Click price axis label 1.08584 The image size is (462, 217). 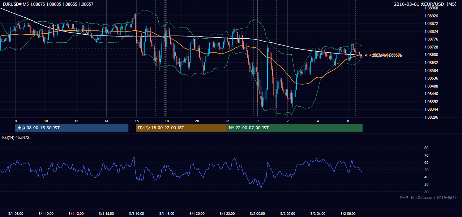(431, 71)
